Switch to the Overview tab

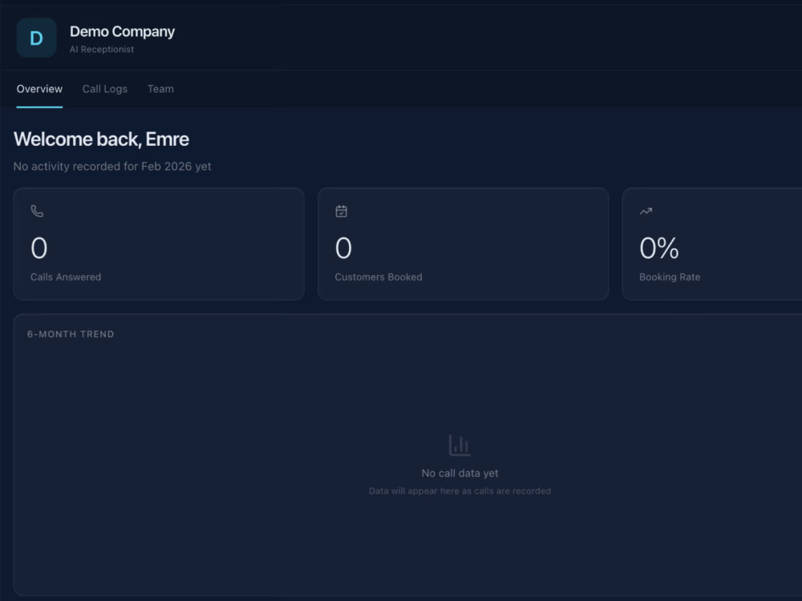click(x=39, y=89)
